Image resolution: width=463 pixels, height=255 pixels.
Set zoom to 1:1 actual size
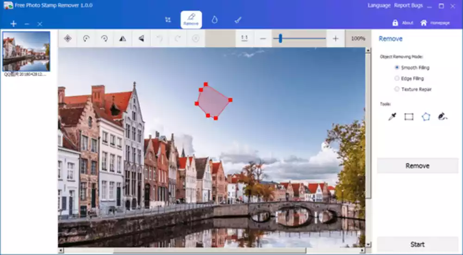click(x=244, y=38)
